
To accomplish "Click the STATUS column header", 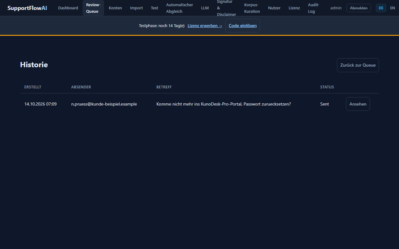I will (327, 87).
